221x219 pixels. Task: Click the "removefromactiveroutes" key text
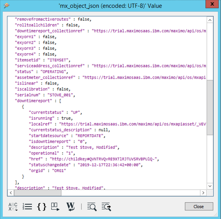coord(43,19)
